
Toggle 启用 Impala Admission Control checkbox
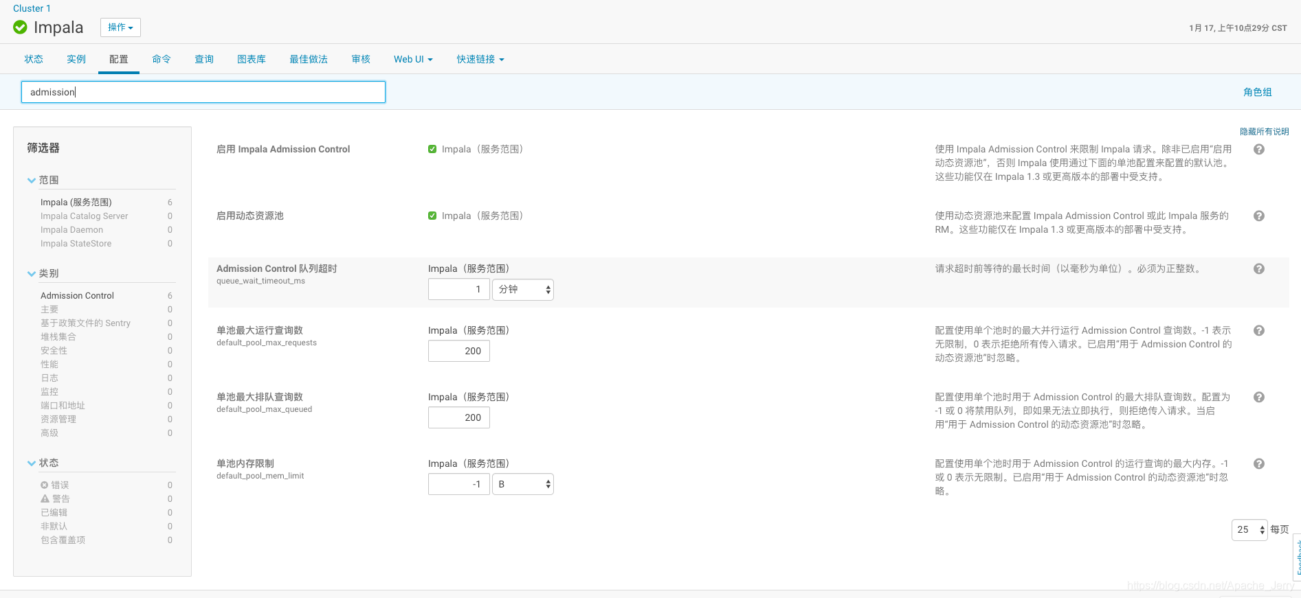pyautogui.click(x=432, y=149)
